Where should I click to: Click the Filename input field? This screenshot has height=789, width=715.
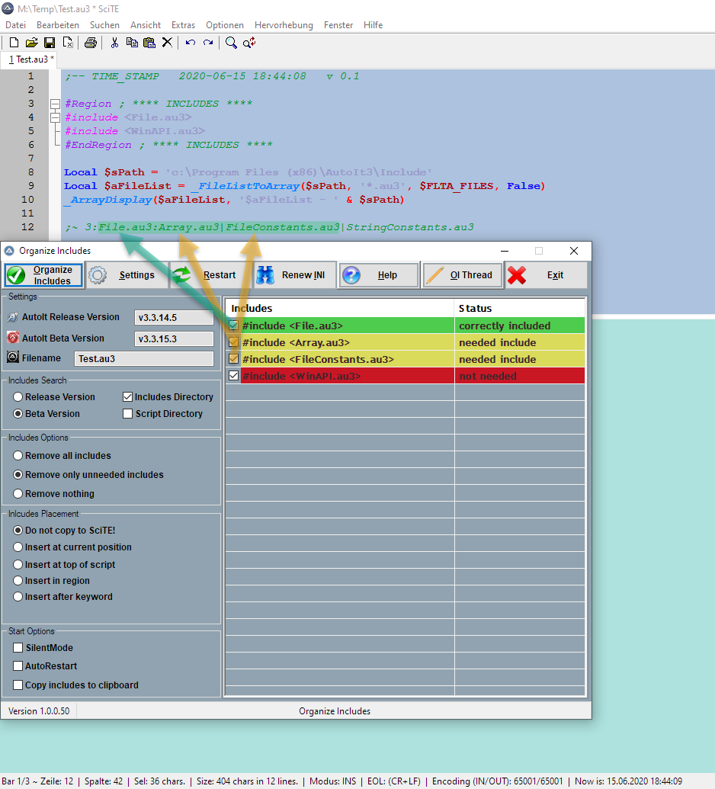[143, 358]
